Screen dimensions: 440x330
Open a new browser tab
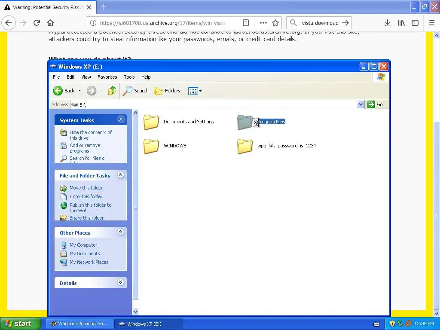pyautogui.click(x=104, y=7)
